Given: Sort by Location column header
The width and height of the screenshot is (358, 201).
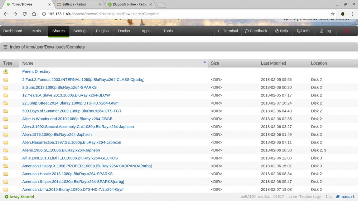Looking at the screenshot, I should (x=319, y=63).
